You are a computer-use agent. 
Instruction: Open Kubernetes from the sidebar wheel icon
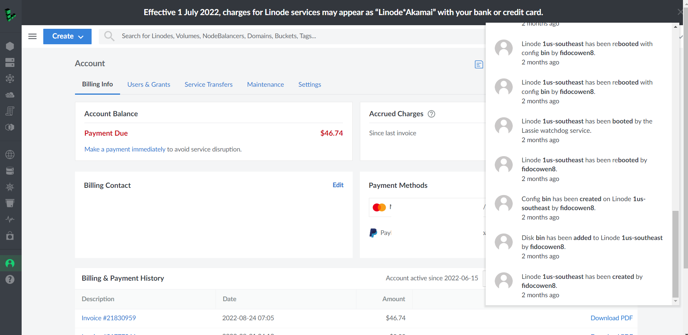click(10, 187)
